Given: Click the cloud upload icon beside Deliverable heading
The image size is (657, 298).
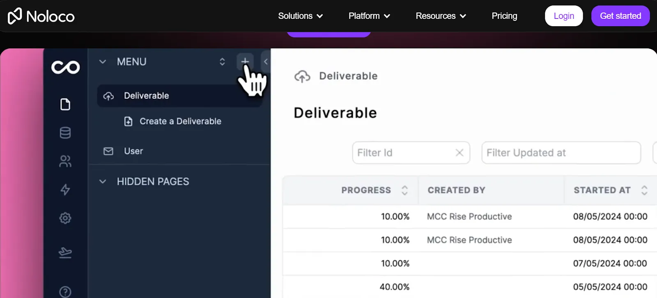Looking at the screenshot, I should 303,76.
